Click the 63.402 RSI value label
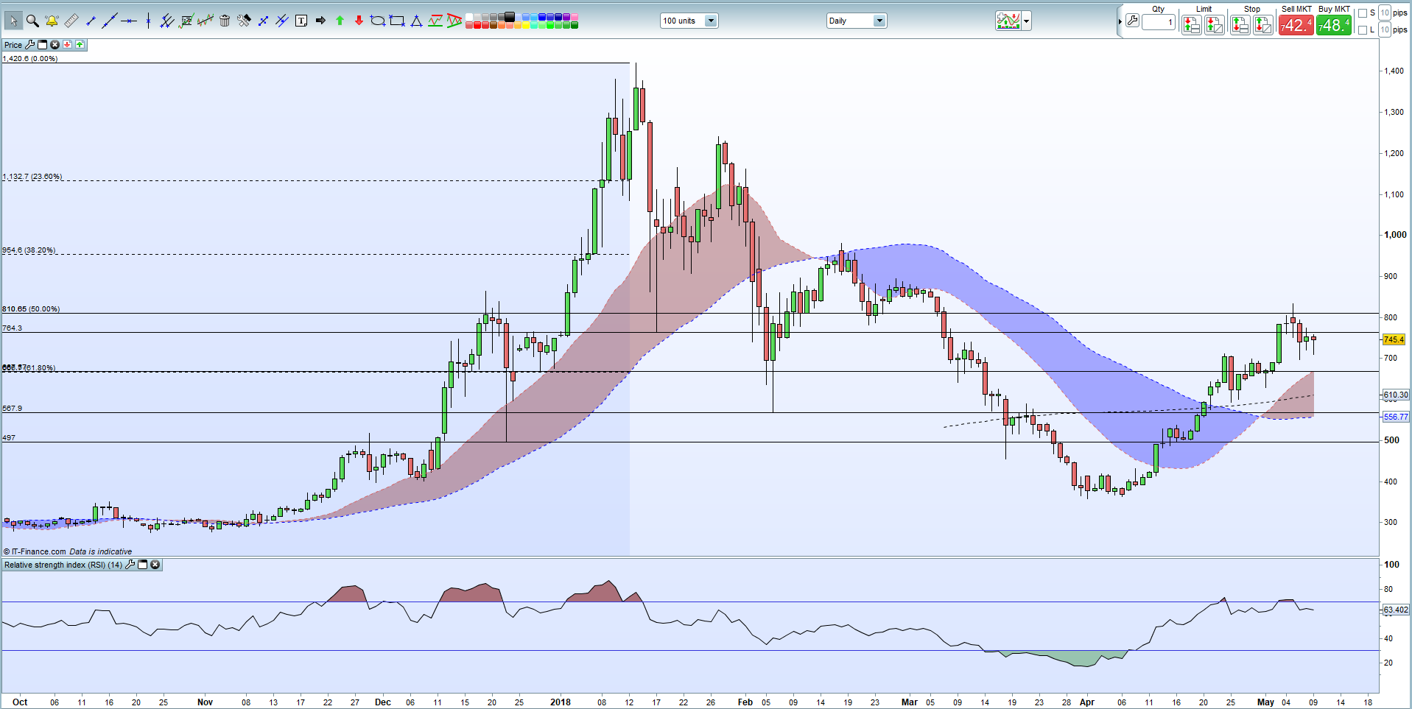 click(x=1396, y=610)
